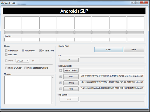Enable Flash Lock option
150x112 pixels.
(6, 55)
